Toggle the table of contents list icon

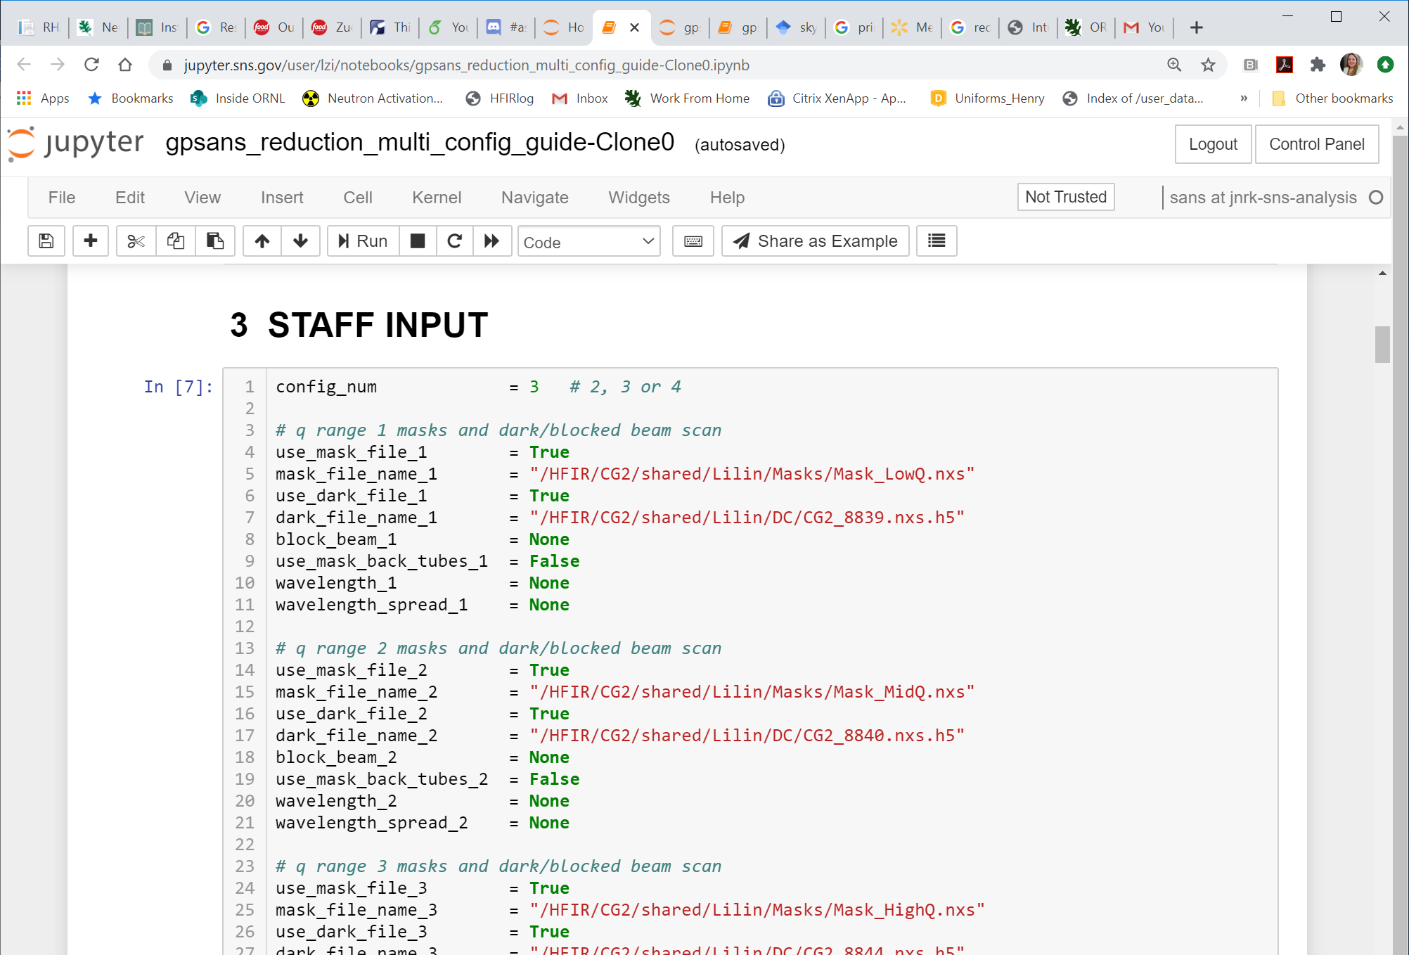tap(936, 241)
